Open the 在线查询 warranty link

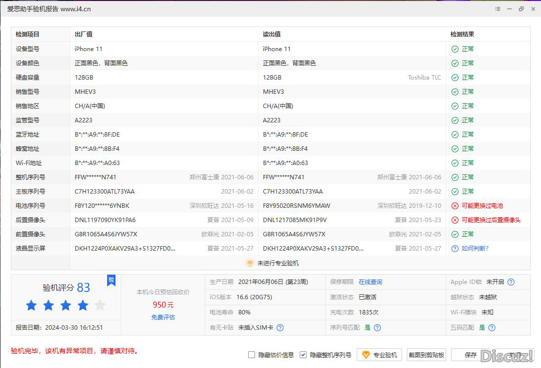(x=370, y=282)
